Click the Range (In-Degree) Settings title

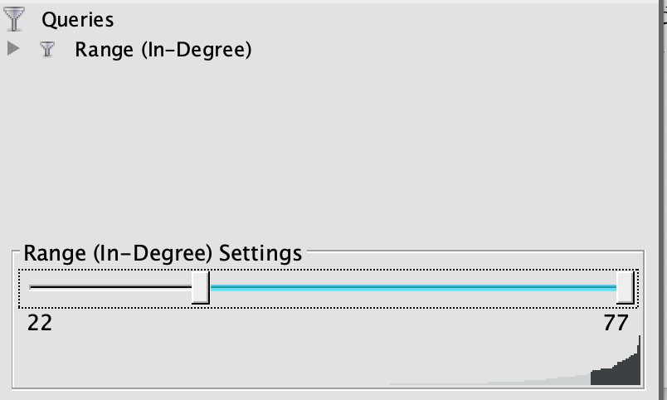tap(163, 253)
